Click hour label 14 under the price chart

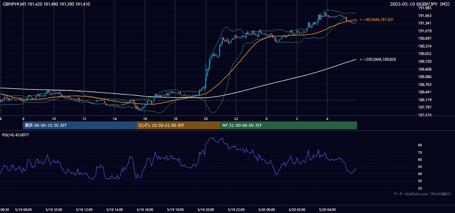[x=115, y=119]
